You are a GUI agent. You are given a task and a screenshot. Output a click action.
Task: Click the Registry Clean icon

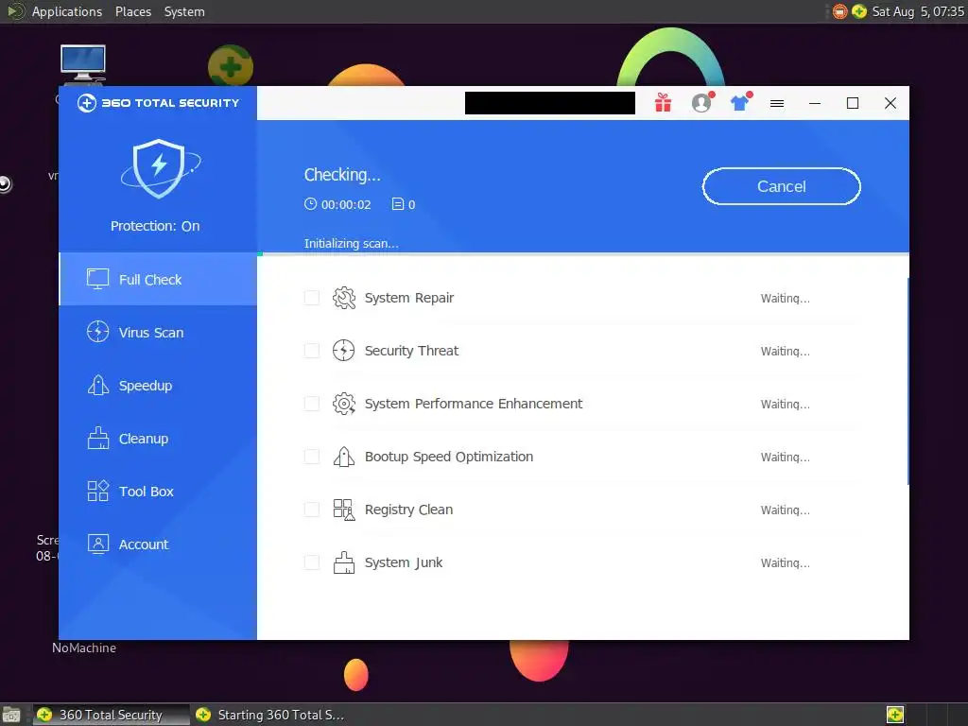coord(344,510)
